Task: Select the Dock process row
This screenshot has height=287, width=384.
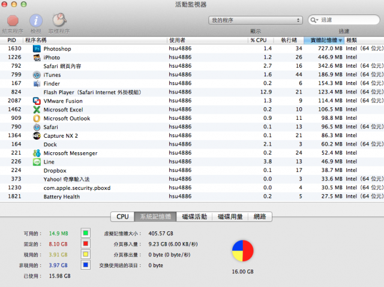Action: 192,144
